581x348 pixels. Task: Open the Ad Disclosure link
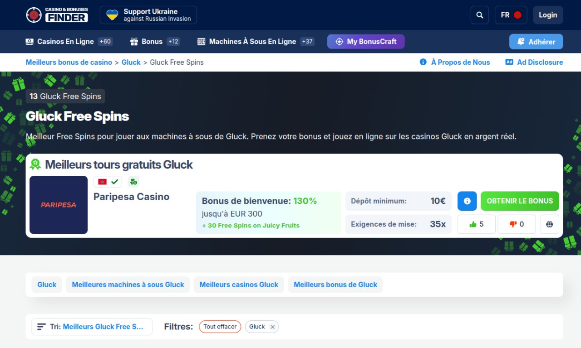tap(534, 62)
